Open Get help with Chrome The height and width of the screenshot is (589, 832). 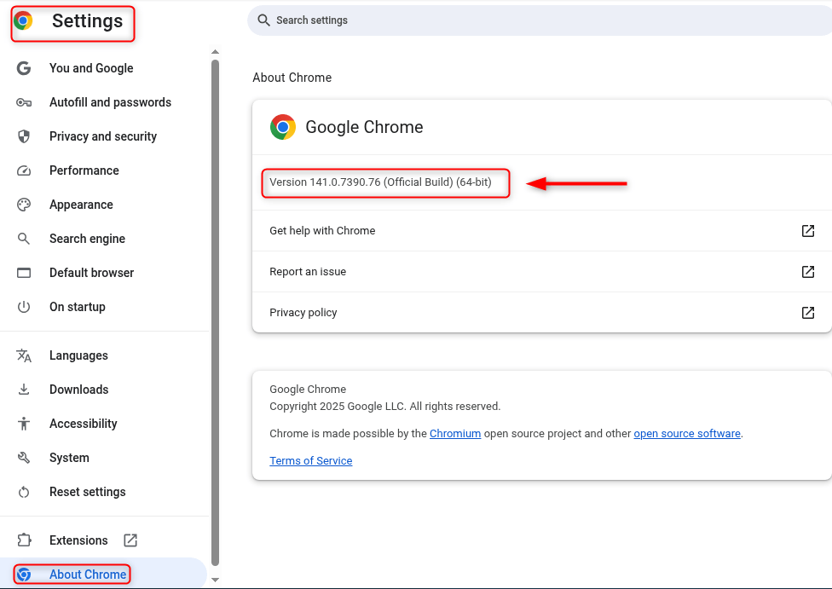[x=322, y=231]
